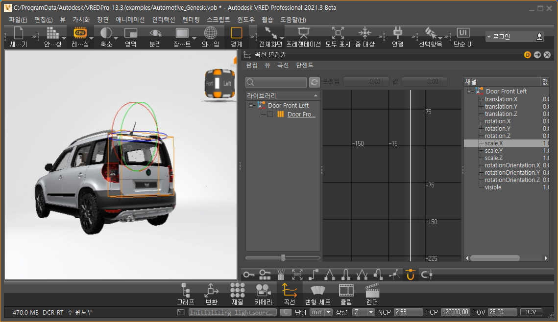Click the 연결 (connect) plug icon
558x322 pixels.
pyautogui.click(x=397, y=33)
